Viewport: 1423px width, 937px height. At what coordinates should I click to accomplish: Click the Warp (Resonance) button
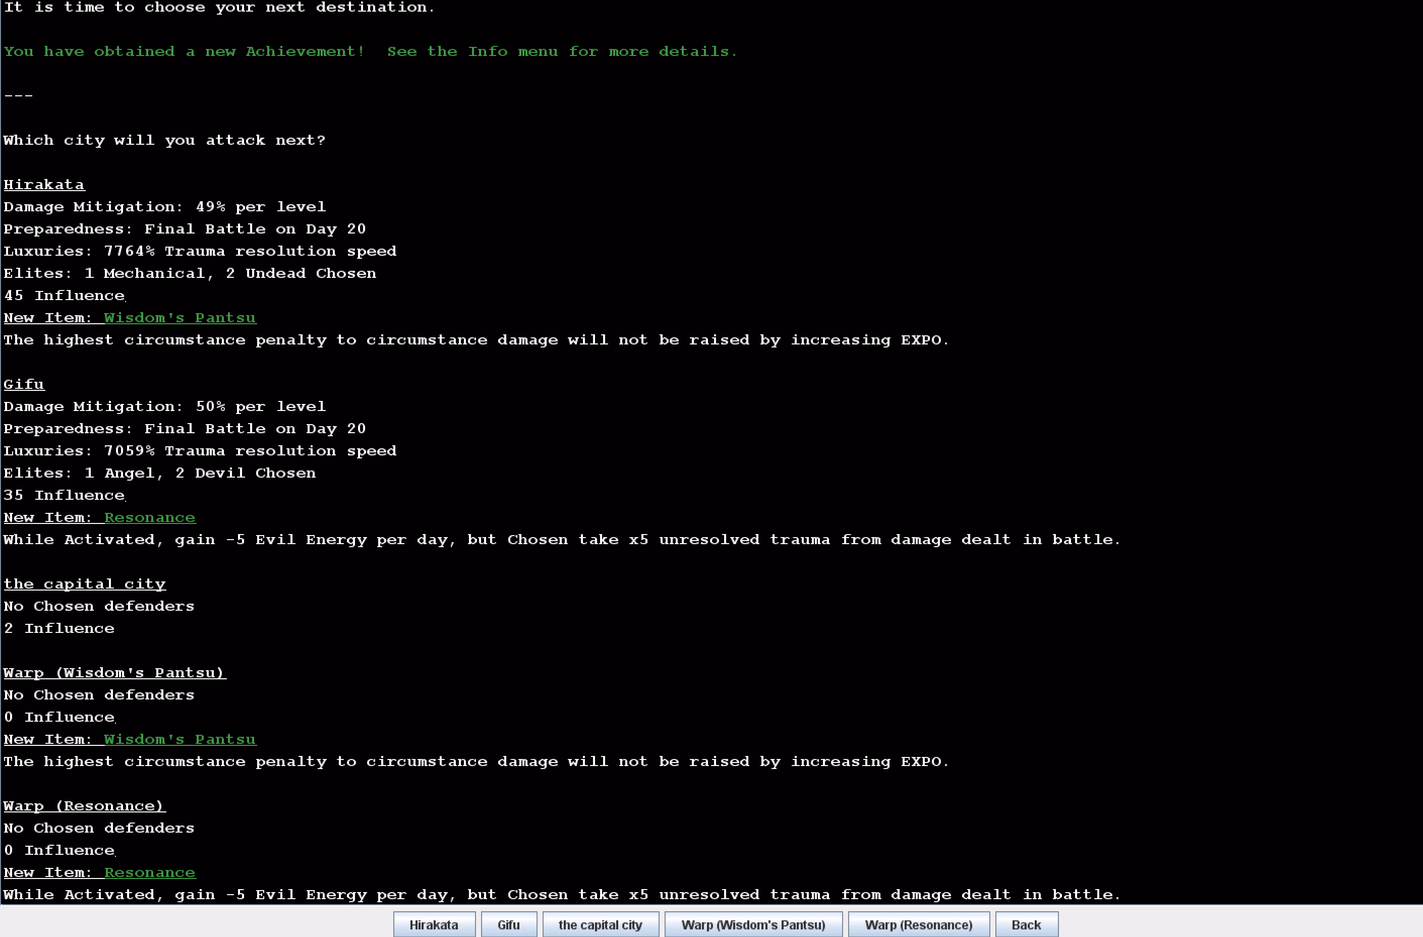coord(918,924)
